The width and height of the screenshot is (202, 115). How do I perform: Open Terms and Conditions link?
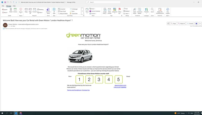pyautogui.click(x=74, y=90)
